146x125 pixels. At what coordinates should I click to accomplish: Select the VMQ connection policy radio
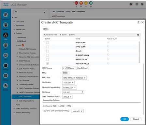tap(66, 106)
